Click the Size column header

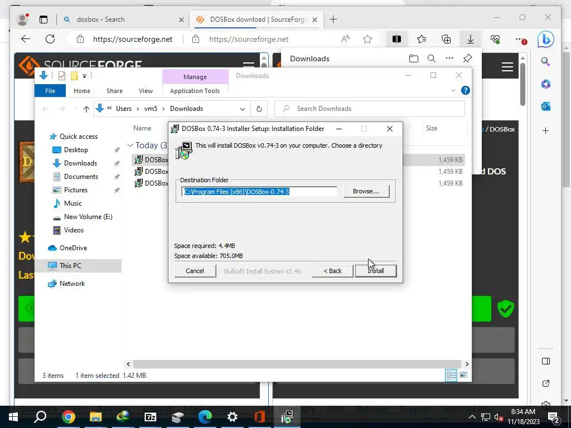432,128
